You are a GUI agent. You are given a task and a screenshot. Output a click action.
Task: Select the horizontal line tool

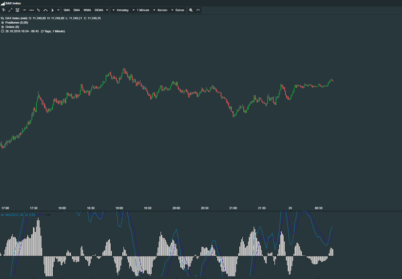24,10
